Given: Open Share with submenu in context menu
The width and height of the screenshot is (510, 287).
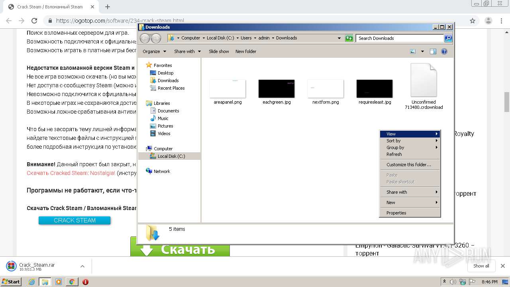Looking at the screenshot, I should tap(410, 192).
